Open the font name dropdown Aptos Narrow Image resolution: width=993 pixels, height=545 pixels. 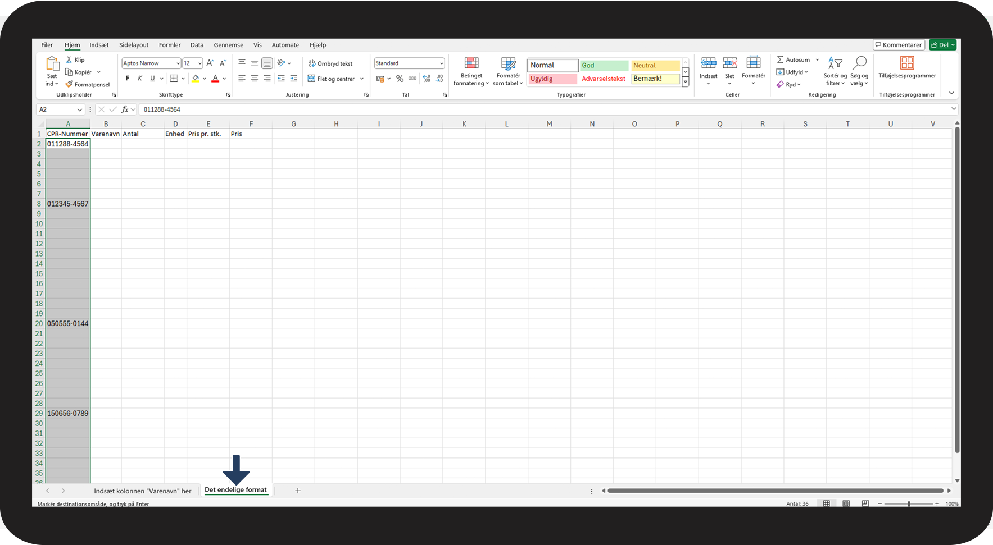pos(178,63)
